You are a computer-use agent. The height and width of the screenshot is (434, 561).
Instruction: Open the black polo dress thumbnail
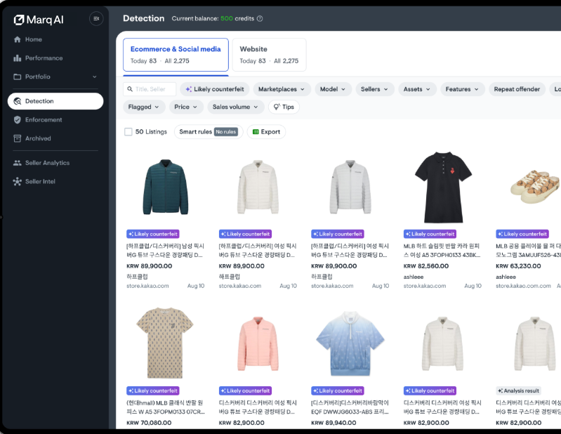(443, 187)
